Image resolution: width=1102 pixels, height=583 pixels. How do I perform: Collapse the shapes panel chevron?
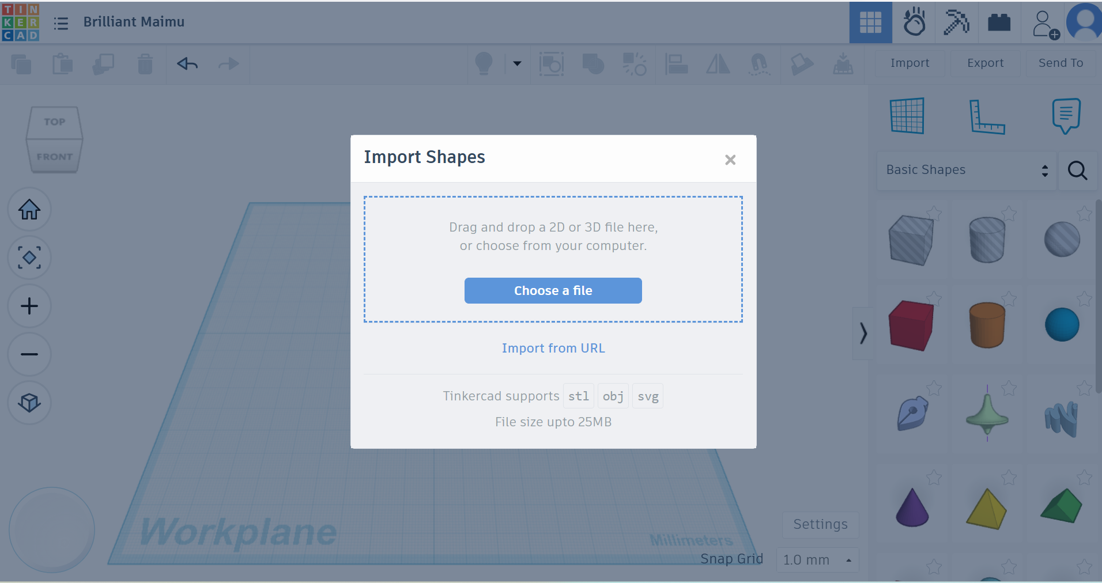pos(863,333)
